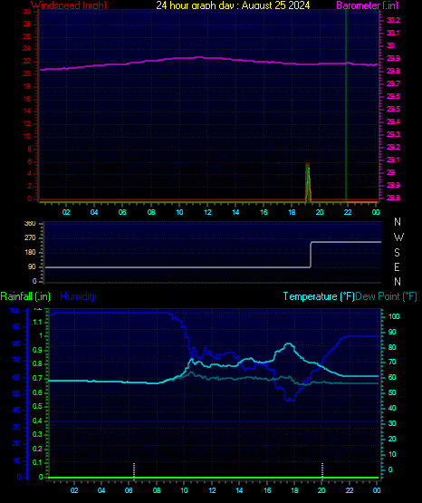Click the wind gust spike near hour 19
The width and height of the screenshot is (422, 503).
[x=308, y=182]
